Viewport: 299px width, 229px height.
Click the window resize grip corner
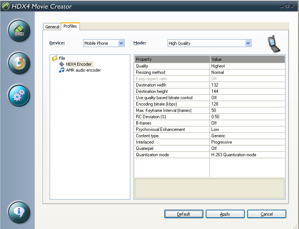tap(296, 226)
